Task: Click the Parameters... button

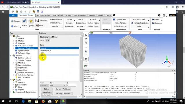Action: [x=47, y=92]
